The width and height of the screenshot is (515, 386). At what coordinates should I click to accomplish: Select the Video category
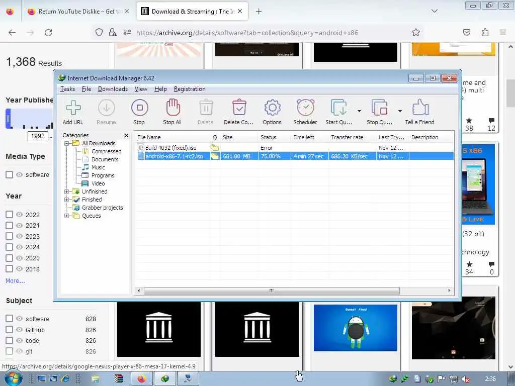coord(98,183)
